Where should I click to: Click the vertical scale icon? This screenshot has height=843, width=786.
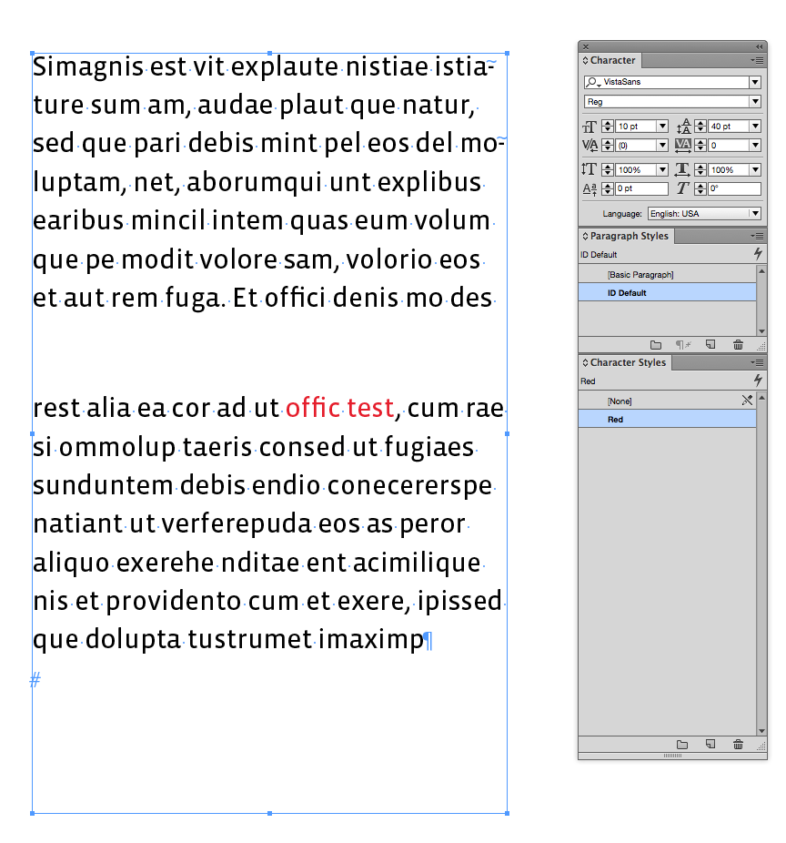[x=589, y=169]
